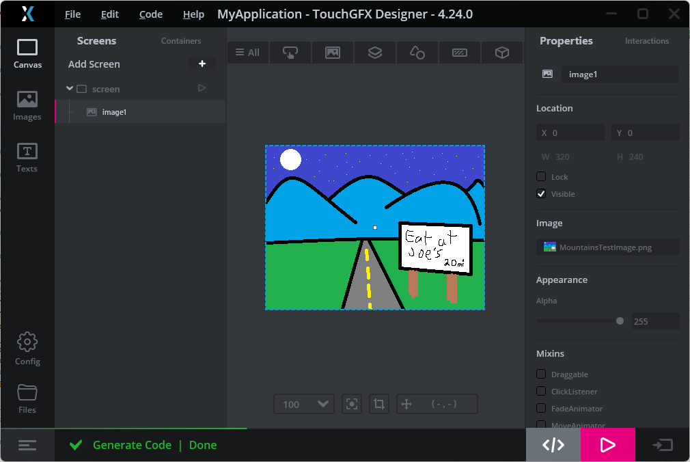Switch to the Interactions tab
The width and height of the screenshot is (690, 462).
646,40
